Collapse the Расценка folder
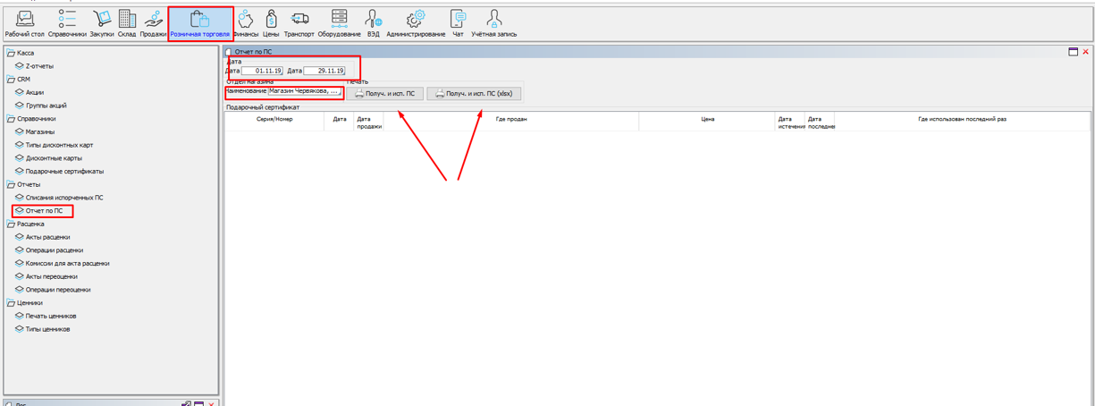The width and height of the screenshot is (1095, 406). click(12, 224)
